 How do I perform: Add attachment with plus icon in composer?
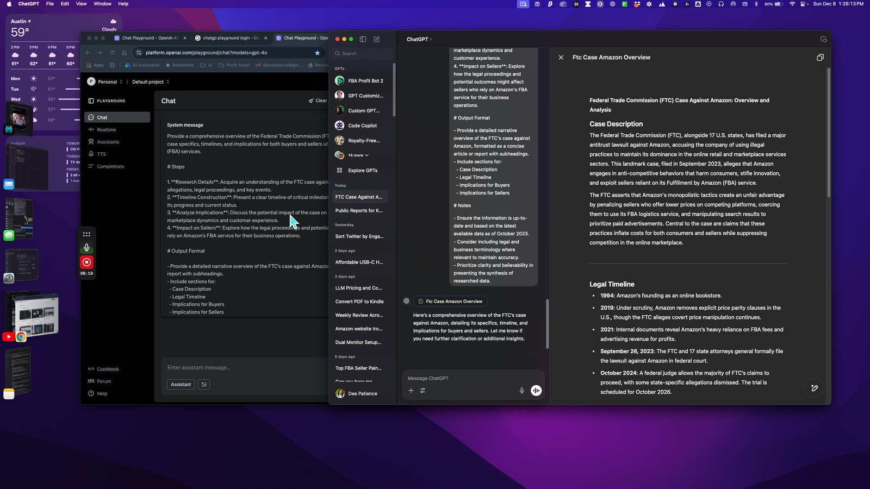[411, 390]
